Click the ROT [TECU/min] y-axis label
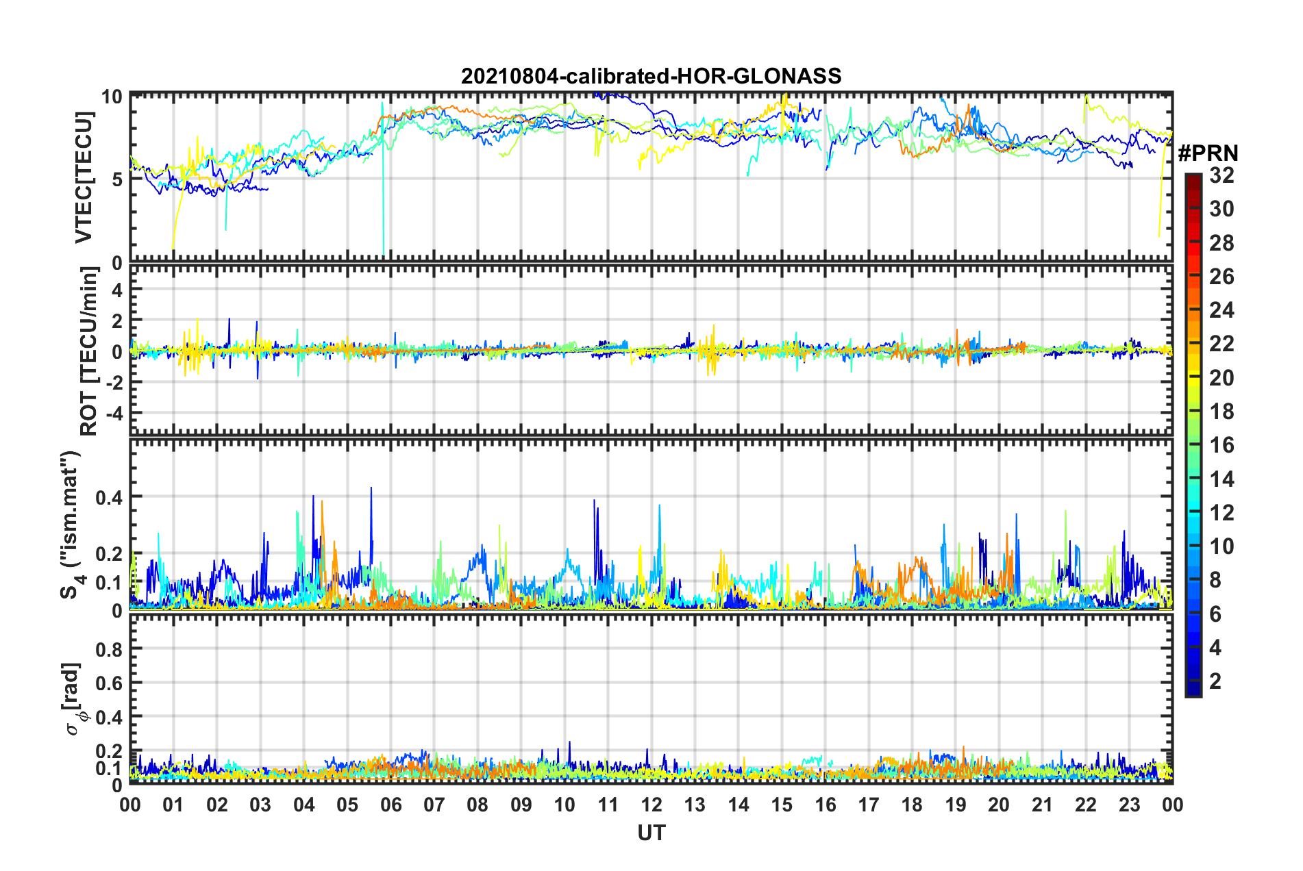This screenshot has width=1303, height=871. coord(89,351)
